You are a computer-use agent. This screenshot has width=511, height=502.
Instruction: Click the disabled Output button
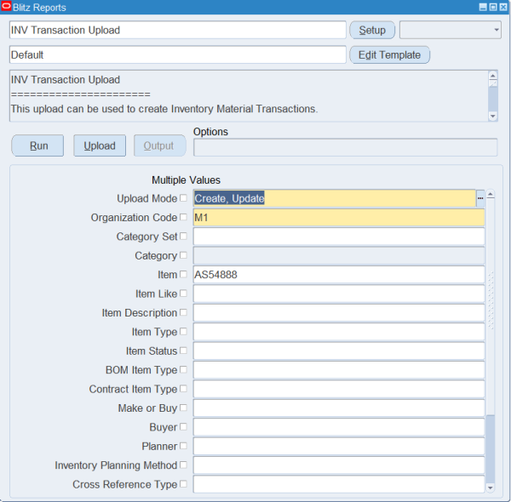coord(160,145)
